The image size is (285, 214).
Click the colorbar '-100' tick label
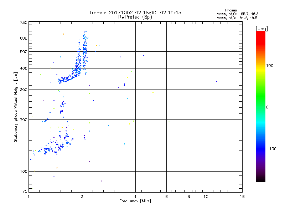[x=271, y=149]
